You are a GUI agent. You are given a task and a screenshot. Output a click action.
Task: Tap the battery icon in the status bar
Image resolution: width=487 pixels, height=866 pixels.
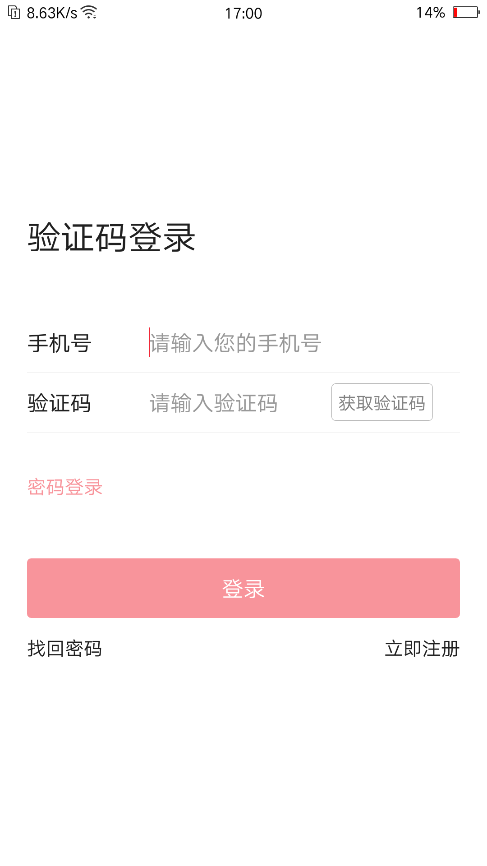coord(466,12)
